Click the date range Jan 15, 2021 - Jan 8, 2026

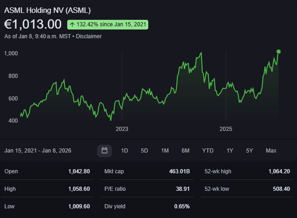(38, 151)
